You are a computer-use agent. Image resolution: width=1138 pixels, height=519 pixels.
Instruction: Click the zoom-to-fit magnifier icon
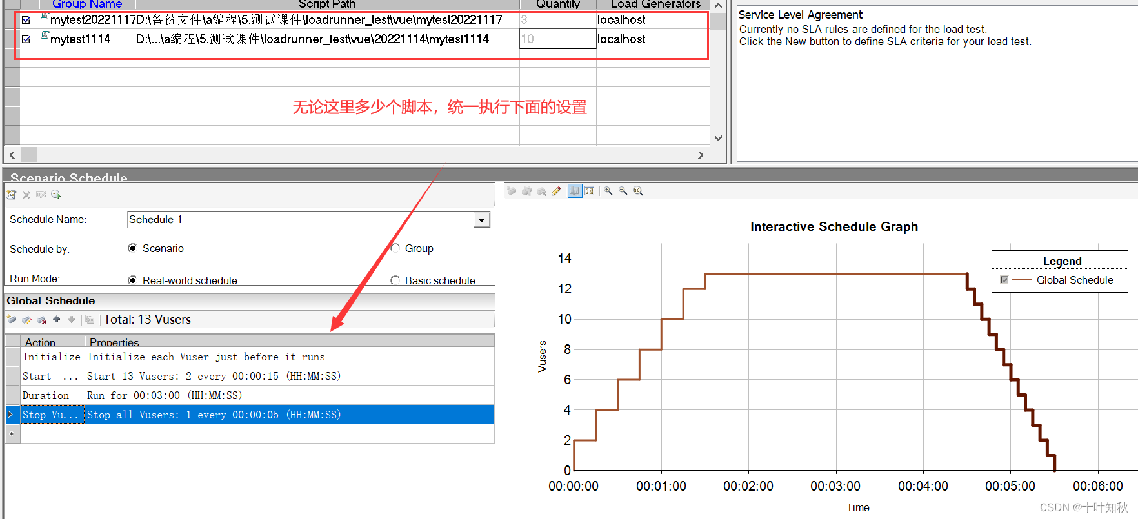point(638,191)
